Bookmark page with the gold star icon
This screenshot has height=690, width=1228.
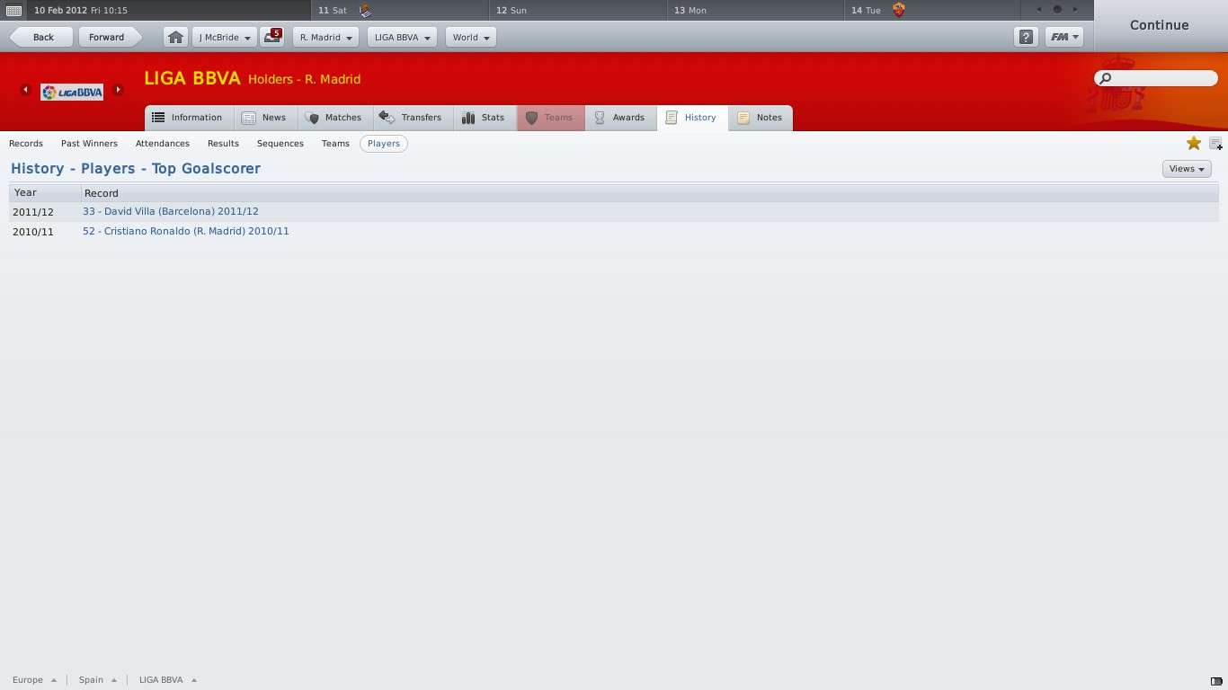[x=1194, y=143]
